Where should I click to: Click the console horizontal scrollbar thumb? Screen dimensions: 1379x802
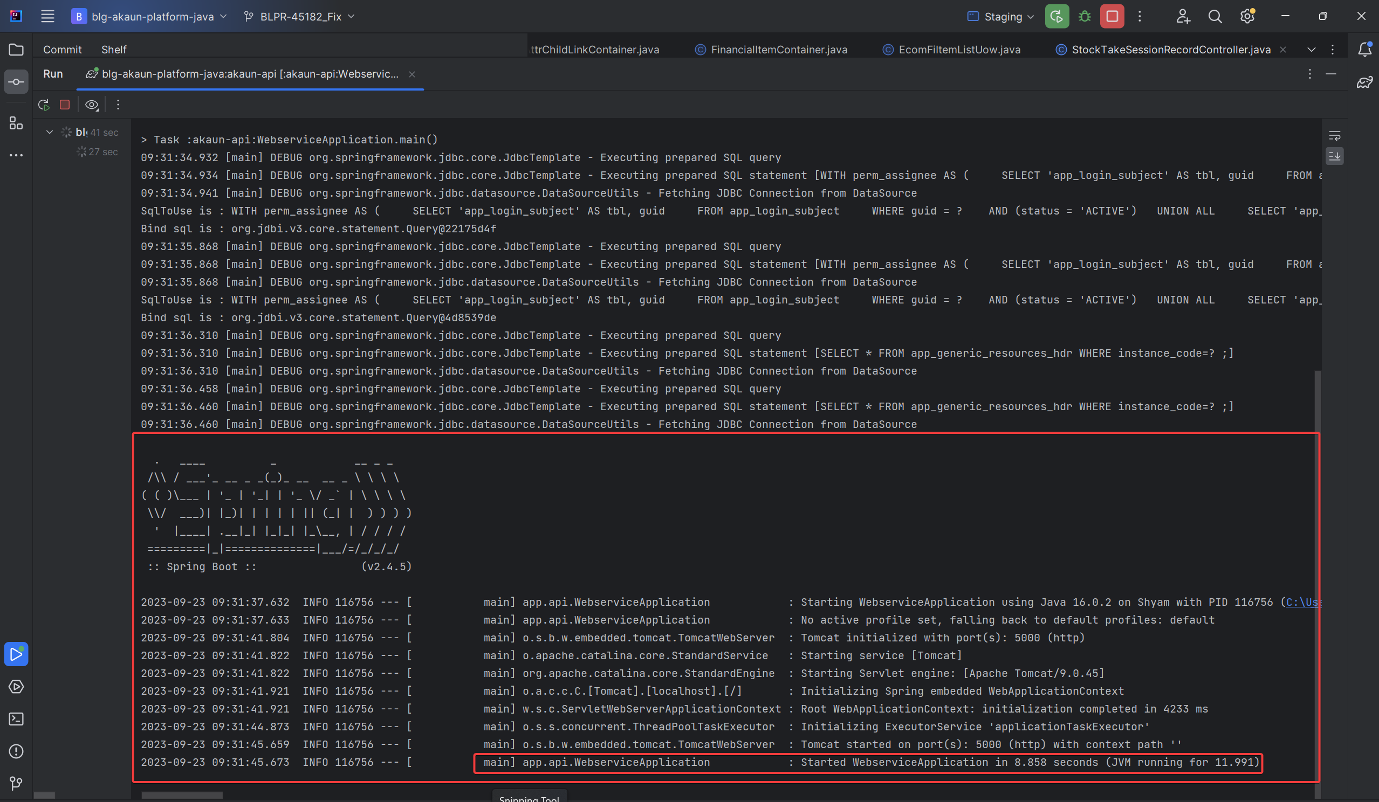click(182, 796)
